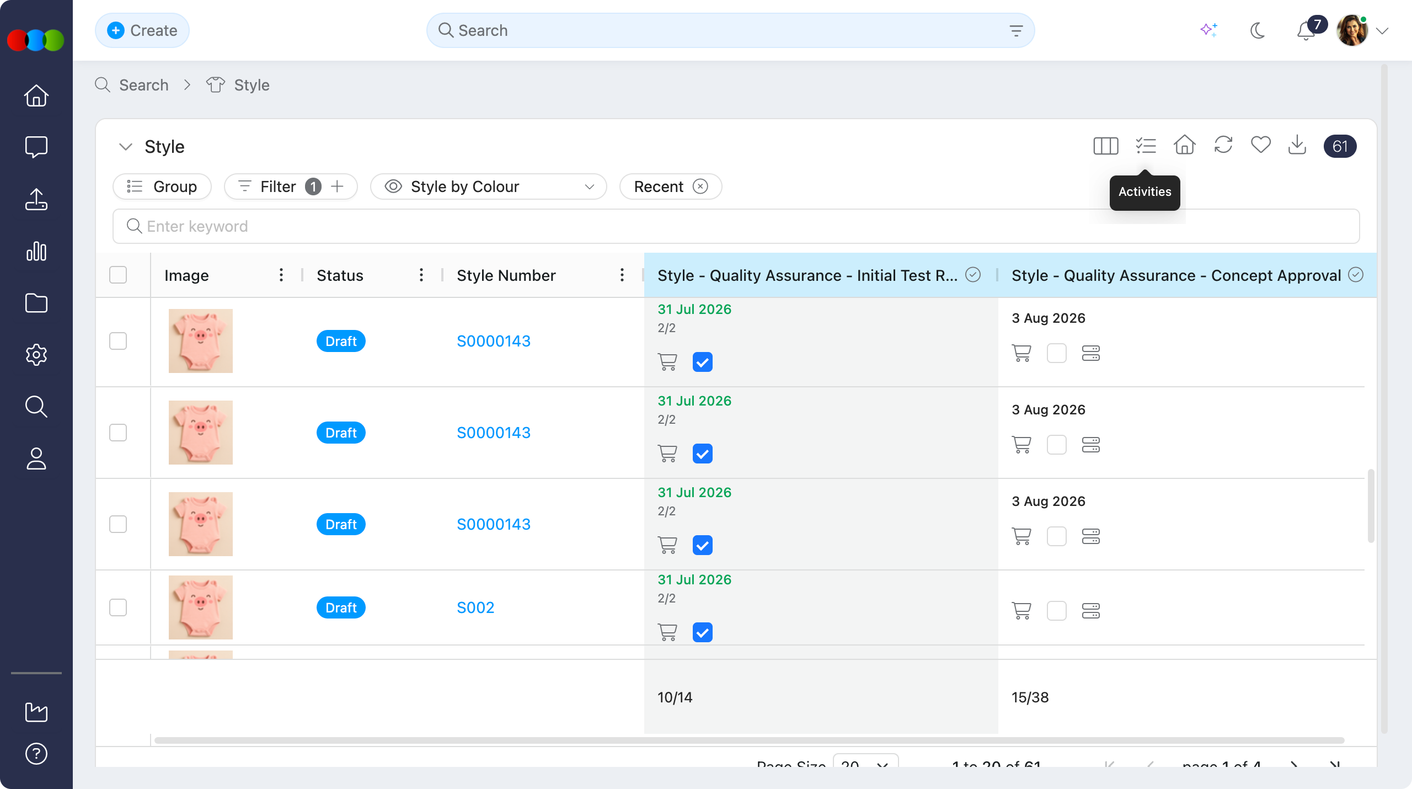Check Concept Approval checkbox in S002 row

click(x=1056, y=611)
